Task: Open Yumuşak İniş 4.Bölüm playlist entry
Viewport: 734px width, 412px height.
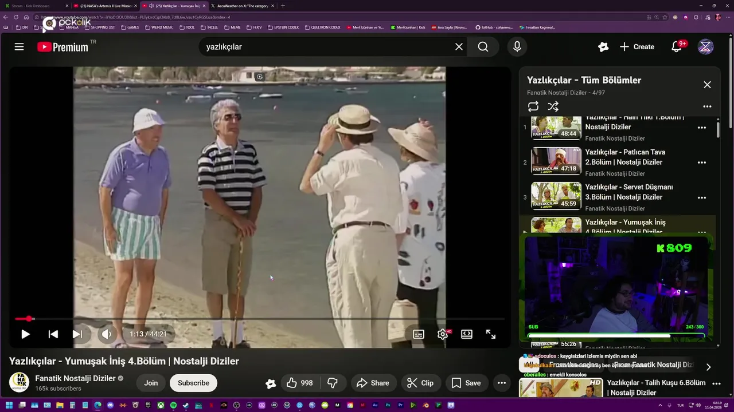Action: [x=618, y=225]
